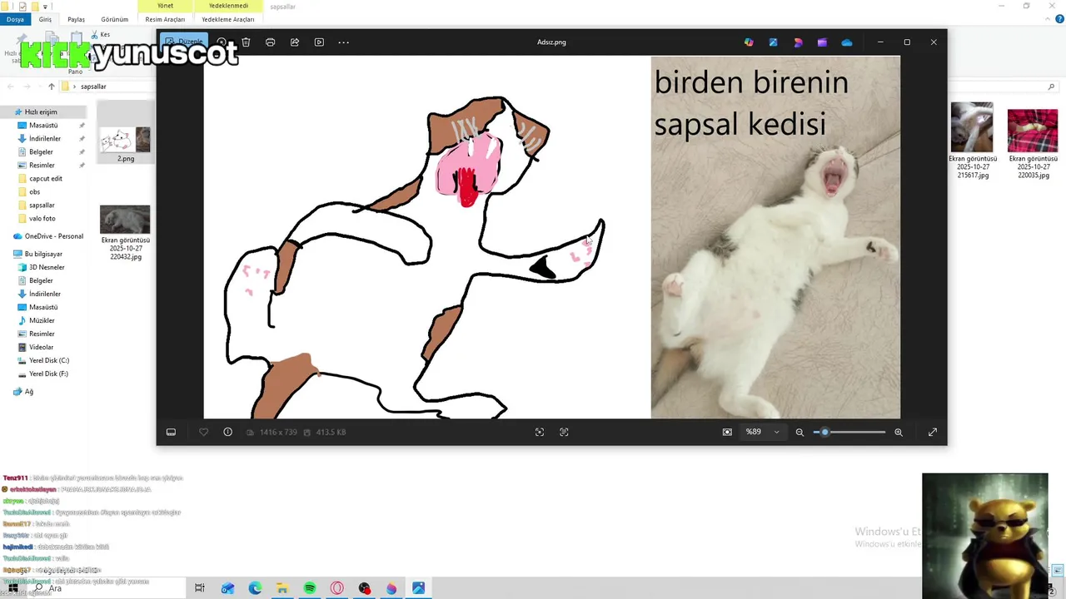The height and width of the screenshot is (599, 1066).
Task: Share the image via the share icon
Action: pos(295,42)
